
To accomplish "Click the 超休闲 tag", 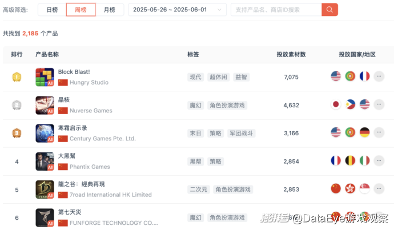I will [x=218, y=77].
